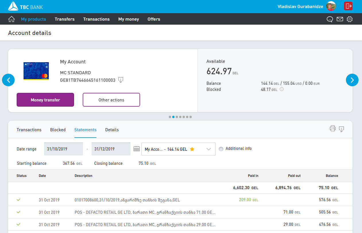
Task: Open the Transfers menu
Action: point(65,19)
